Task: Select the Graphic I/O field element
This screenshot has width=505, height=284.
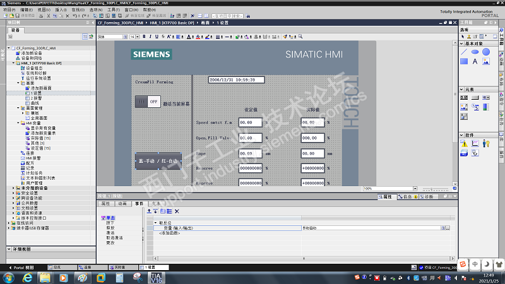Action: pos(464,107)
